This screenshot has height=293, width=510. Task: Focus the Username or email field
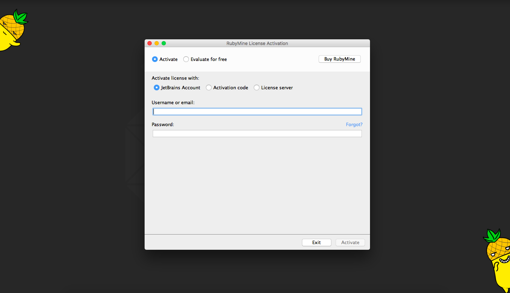click(257, 112)
